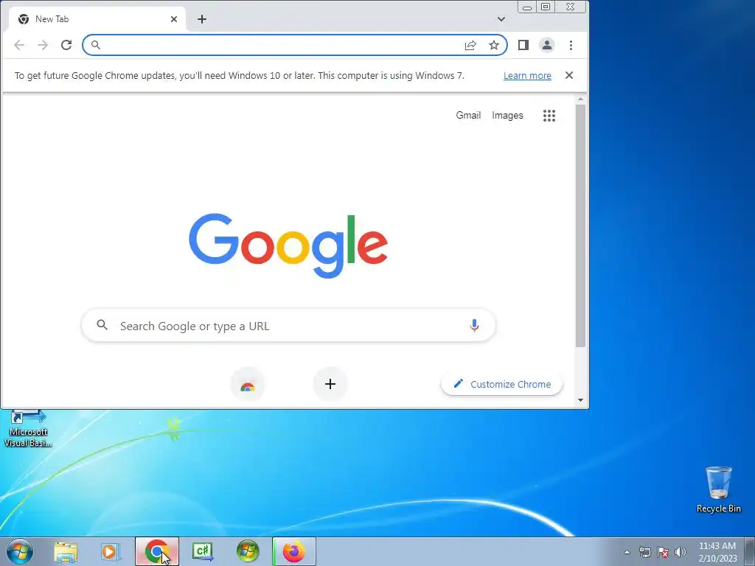The width and height of the screenshot is (755, 566).
Task: Open the Action Center flag icon
Action: (663, 552)
